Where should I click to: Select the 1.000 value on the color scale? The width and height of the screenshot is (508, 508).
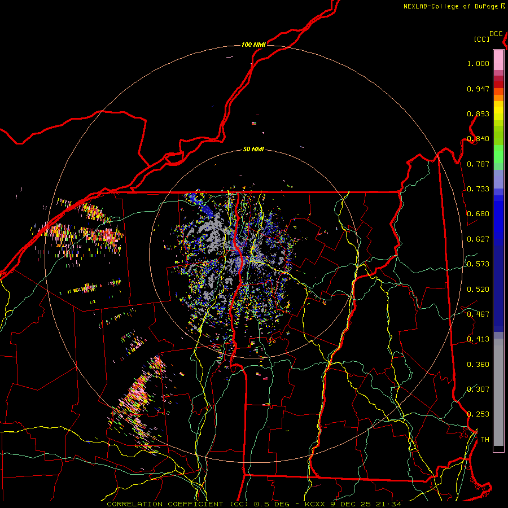point(478,63)
